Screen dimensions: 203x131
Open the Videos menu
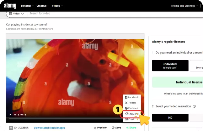(x=57, y=6)
